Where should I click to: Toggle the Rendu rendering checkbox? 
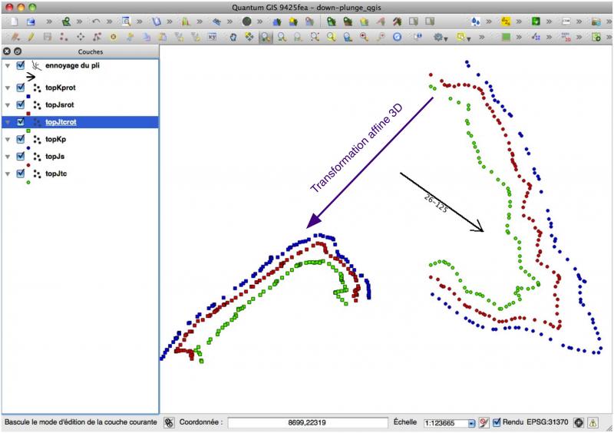497,422
